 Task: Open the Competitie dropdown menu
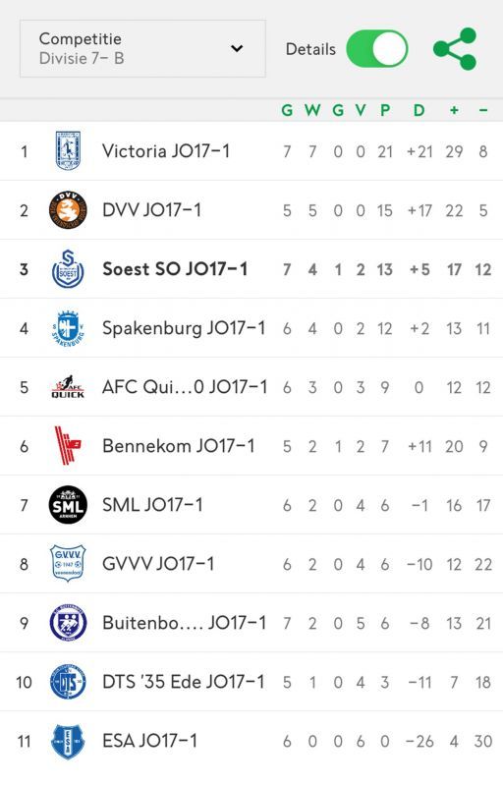(x=142, y=48)
